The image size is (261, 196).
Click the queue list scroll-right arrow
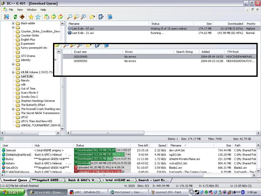(258, 133)
